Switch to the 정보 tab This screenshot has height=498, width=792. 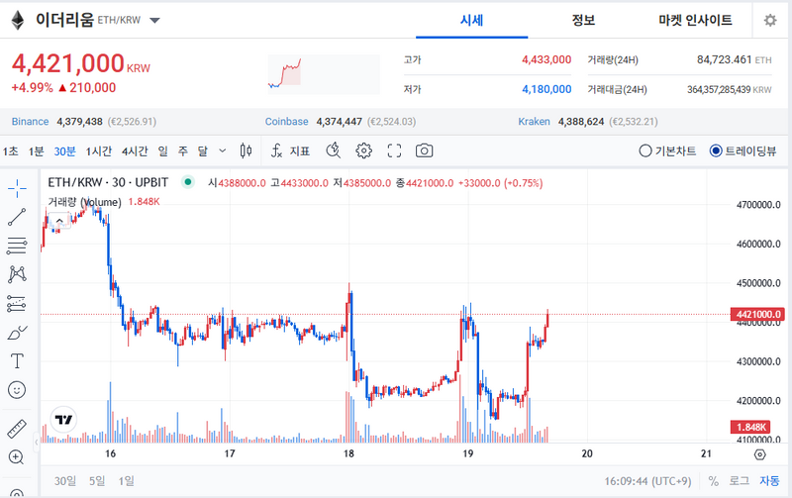tap(583, 20)
